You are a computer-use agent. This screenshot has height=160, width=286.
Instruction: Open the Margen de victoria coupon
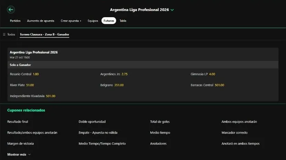pos(20,143)
